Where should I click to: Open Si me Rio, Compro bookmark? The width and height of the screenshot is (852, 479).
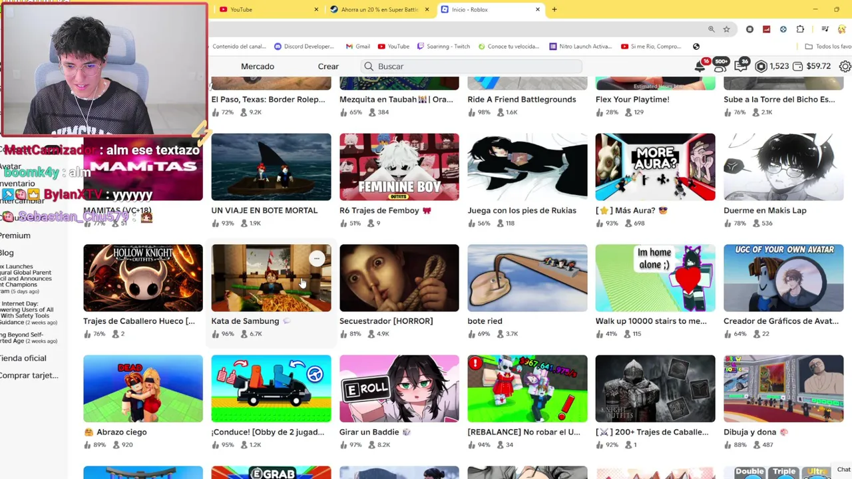click(651, 47)
